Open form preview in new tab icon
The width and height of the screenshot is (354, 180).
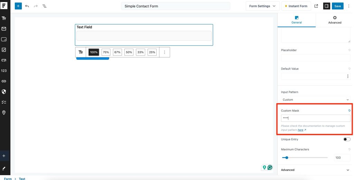(316, 6)
